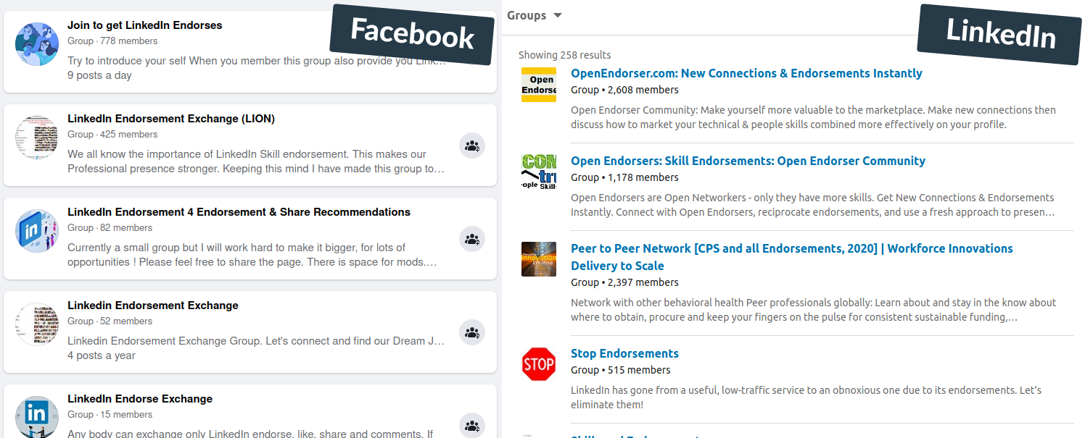Open the Stop Endorsements group page
The width and height of the screenshot is (1085, 438).
point(624,353)
